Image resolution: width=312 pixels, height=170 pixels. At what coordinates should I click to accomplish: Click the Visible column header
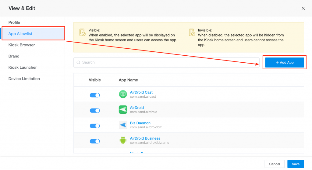pos(95,80)
